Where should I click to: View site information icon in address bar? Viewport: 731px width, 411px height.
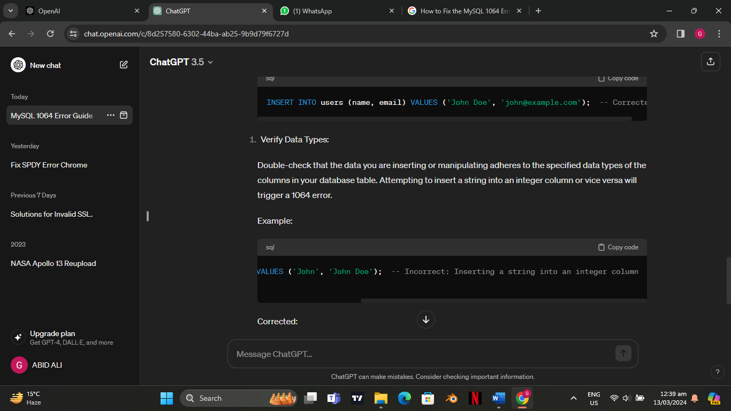click(74, 34)
